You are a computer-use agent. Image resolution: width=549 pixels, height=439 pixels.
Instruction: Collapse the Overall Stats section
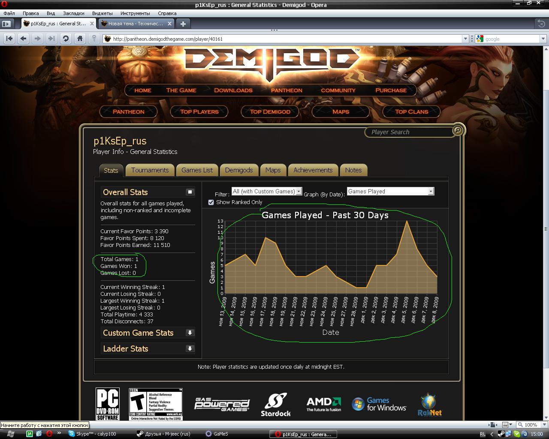[190, 192]
